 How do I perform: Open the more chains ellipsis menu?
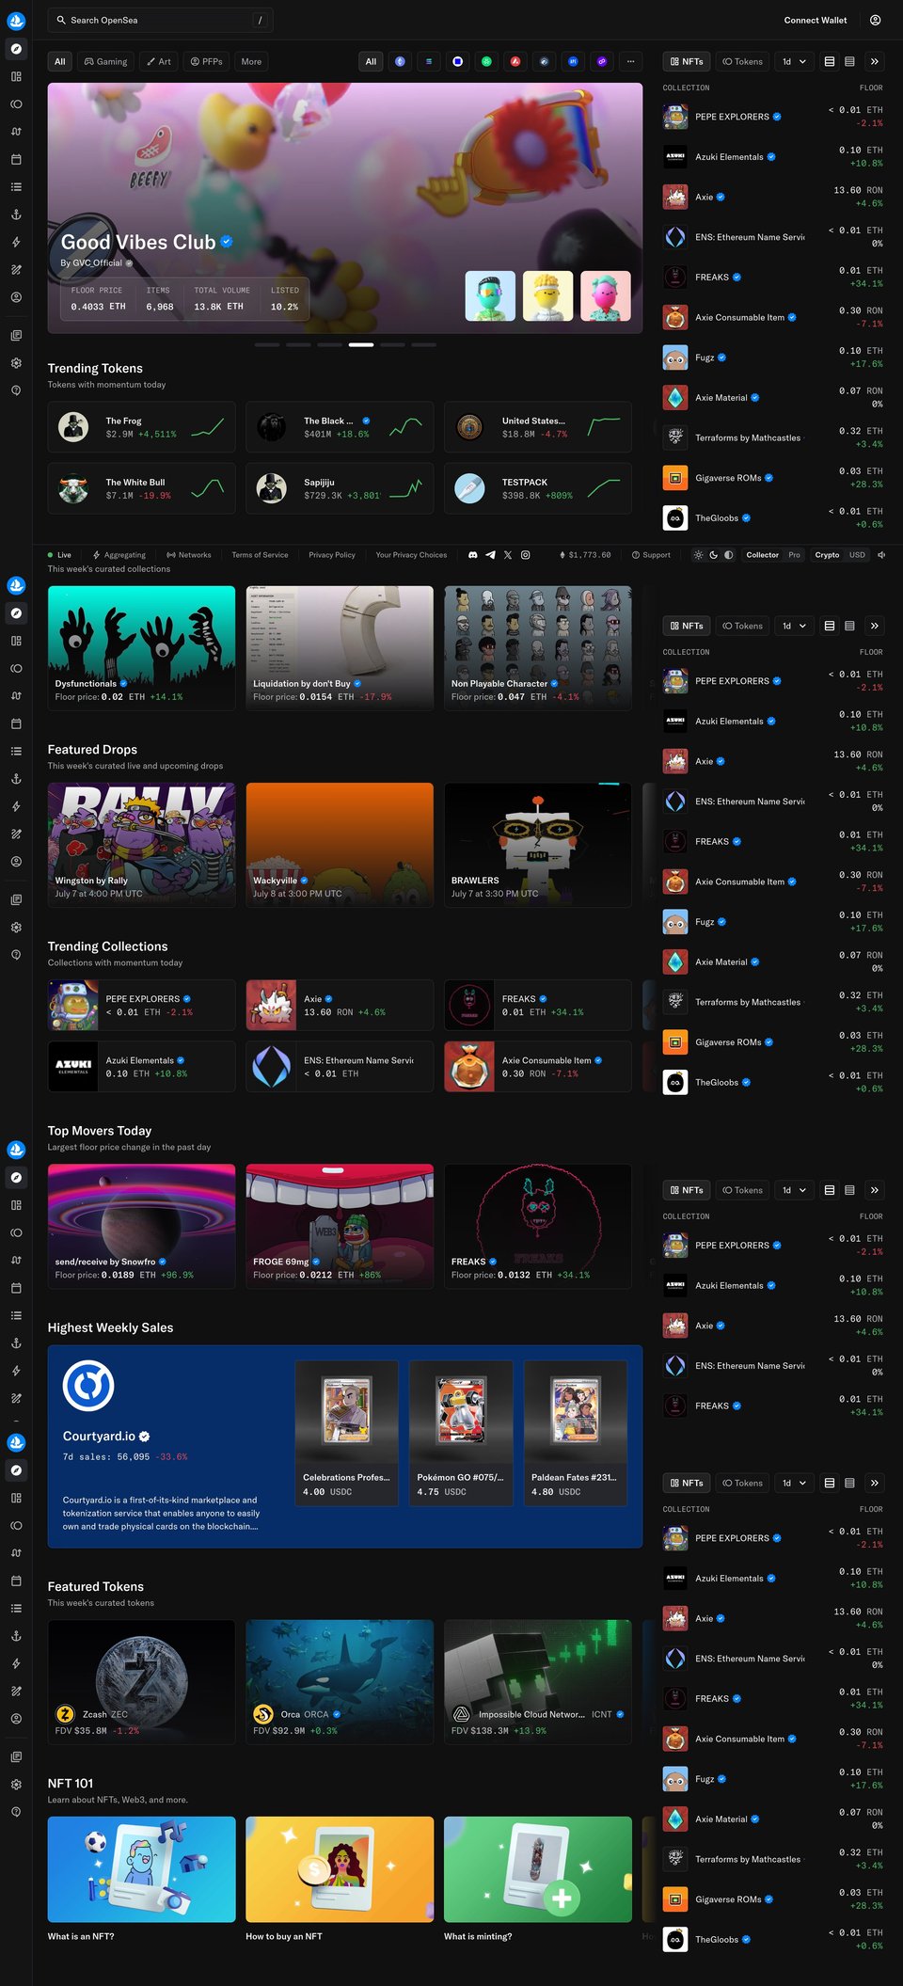point(631,61)
